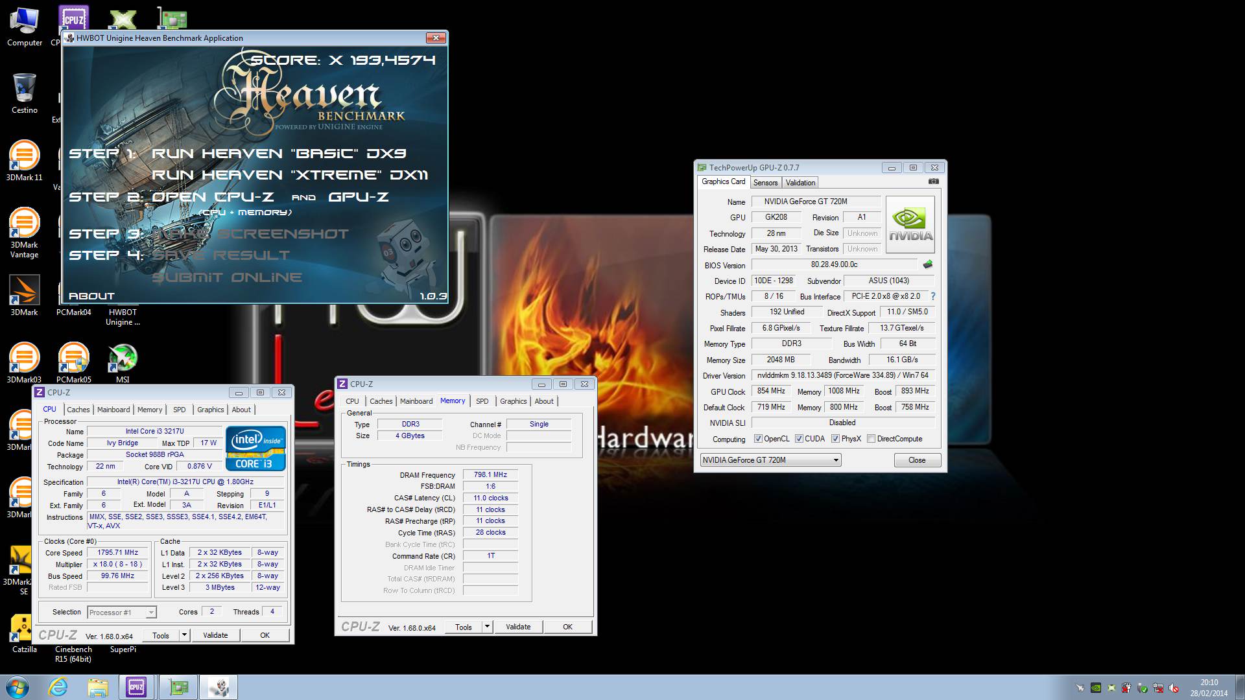1245x700 pixels.
Task: Open Graphics tab in CPU-Z Memory window
Action: point(513,401)
